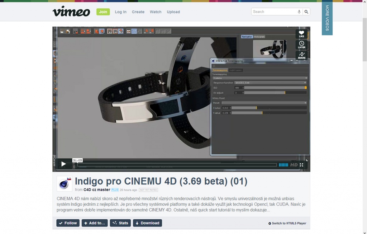The width and height of the screenshot is (367, 234).
Task: Click the clapperboard render icon
Action: 75,31
